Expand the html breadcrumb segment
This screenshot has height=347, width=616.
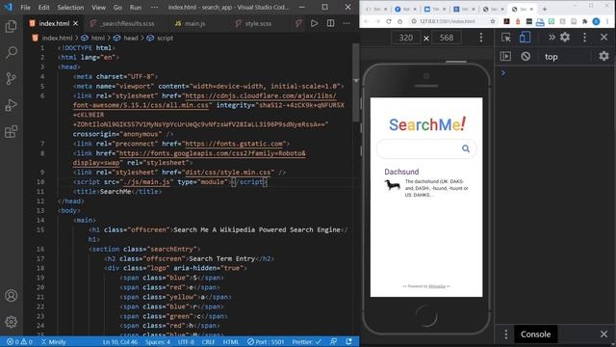click(98, 39)
